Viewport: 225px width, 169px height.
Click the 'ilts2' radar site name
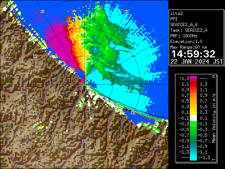point(176,13)
